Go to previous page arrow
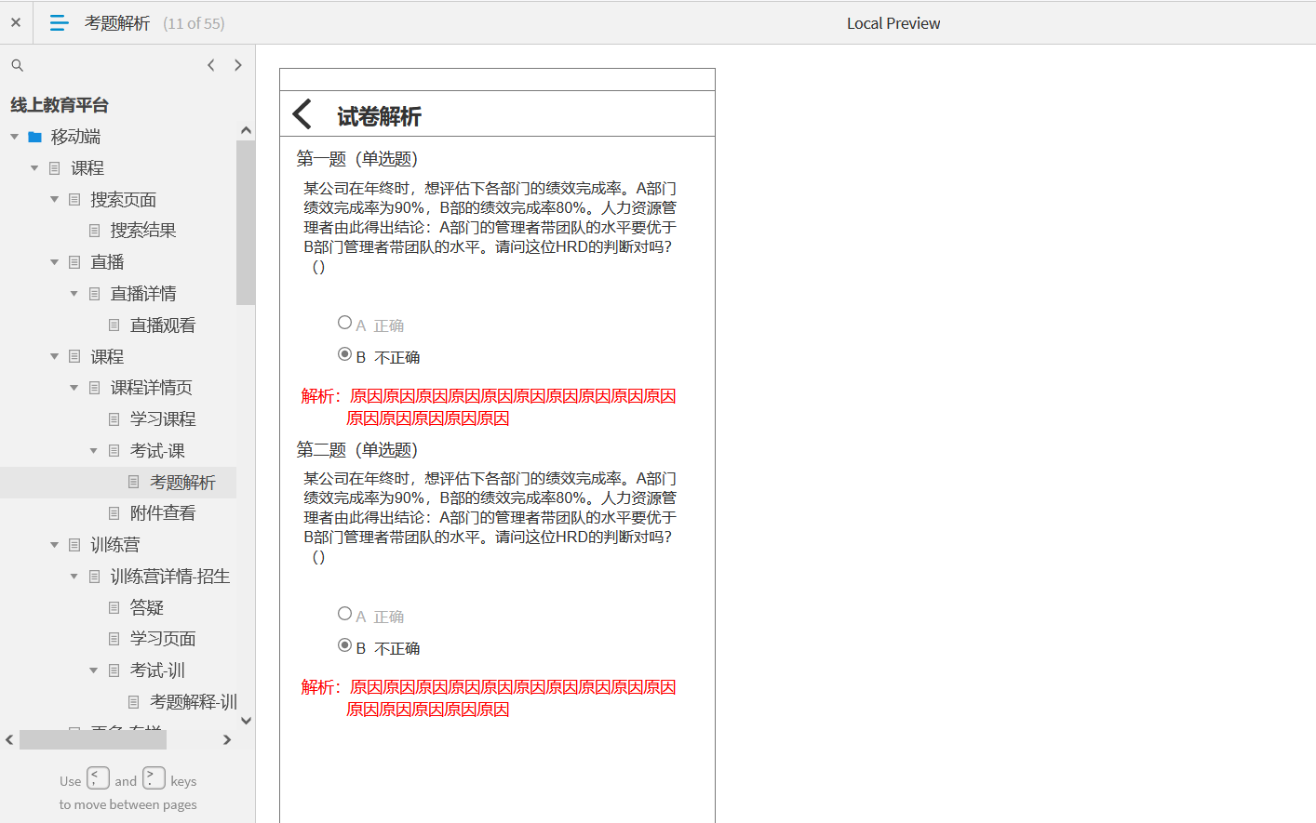Viewport: 1316px width, 823px height. click(211, 65)
